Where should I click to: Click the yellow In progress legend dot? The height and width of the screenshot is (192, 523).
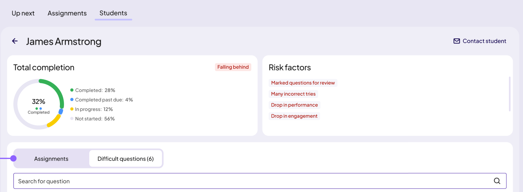point(72,109)
